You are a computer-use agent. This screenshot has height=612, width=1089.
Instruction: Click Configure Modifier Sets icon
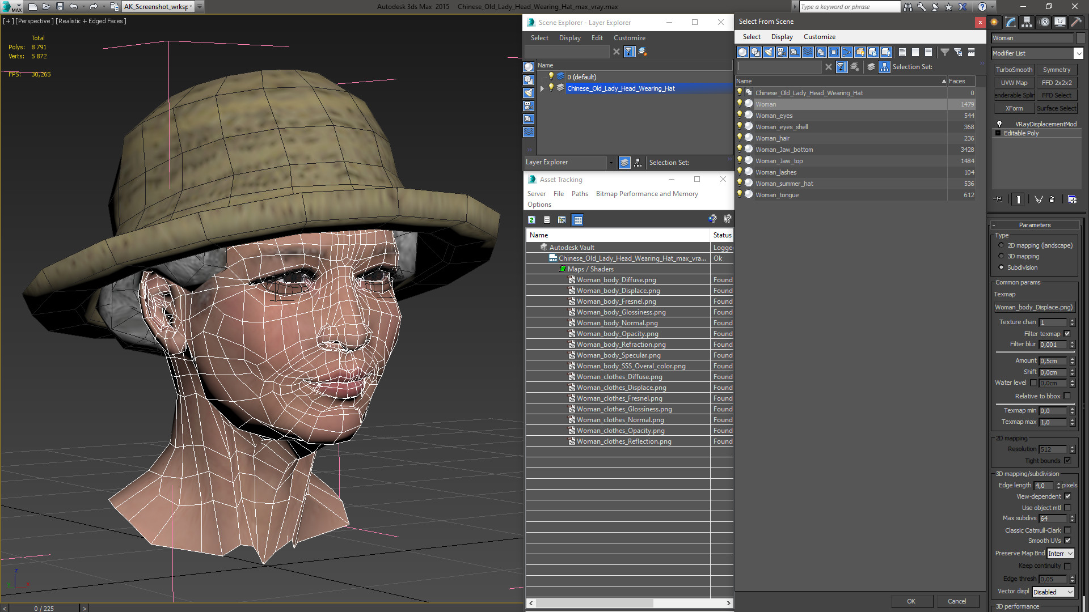point(1072,199)
